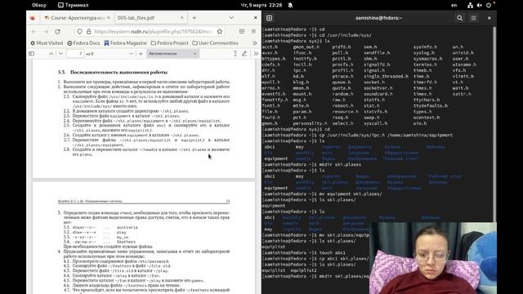
Task: Reload the current page
Action: (57, 31)
